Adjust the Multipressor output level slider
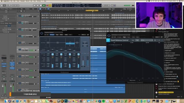This screenshot has height=103, width=184. 83,61
